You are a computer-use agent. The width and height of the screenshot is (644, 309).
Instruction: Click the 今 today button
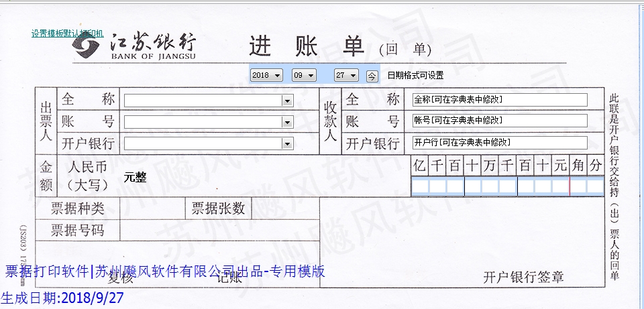(372, 76)
